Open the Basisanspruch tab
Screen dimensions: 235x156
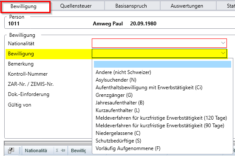pyautogui.click(x=131, y=6)
